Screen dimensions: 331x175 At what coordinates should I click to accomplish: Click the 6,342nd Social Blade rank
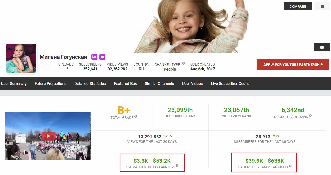click(x=293, y=110)
